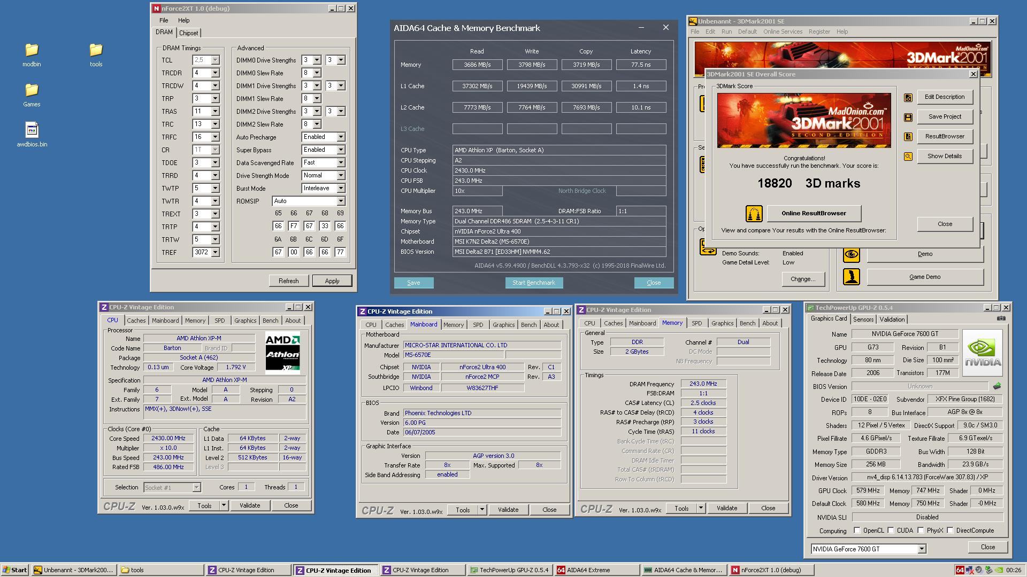The width and height of the screenshot is (1027, 577).
Task: Click Edit Description icon in 3DMark score dialog
Action: click(x=908, y=98)
